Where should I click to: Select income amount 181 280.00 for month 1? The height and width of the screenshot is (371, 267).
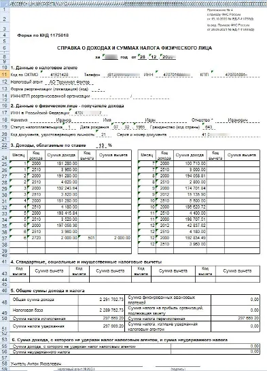pos(62,164)
